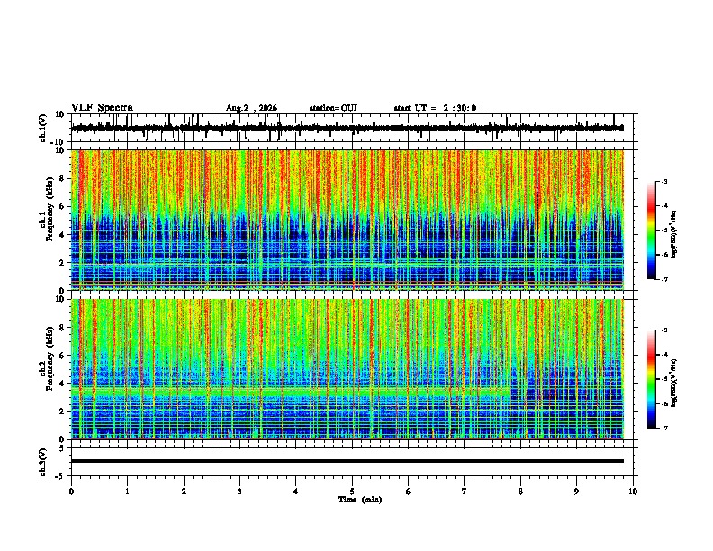Click the "VLF Spectra" plot title
Viewport: 713px width, 551px height.
(102, 108)
